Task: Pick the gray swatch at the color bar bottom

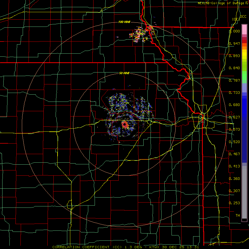Action: coord(244,192)
